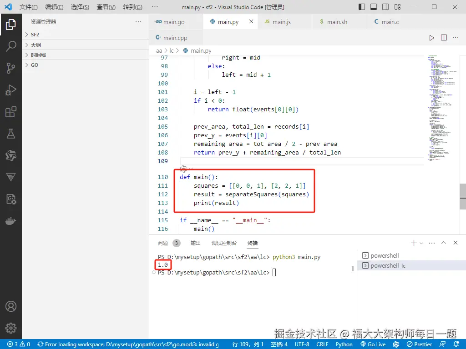The image size is (466, 349).
Task: Open the Accounts menu
Action: click(x=11, y=306)
